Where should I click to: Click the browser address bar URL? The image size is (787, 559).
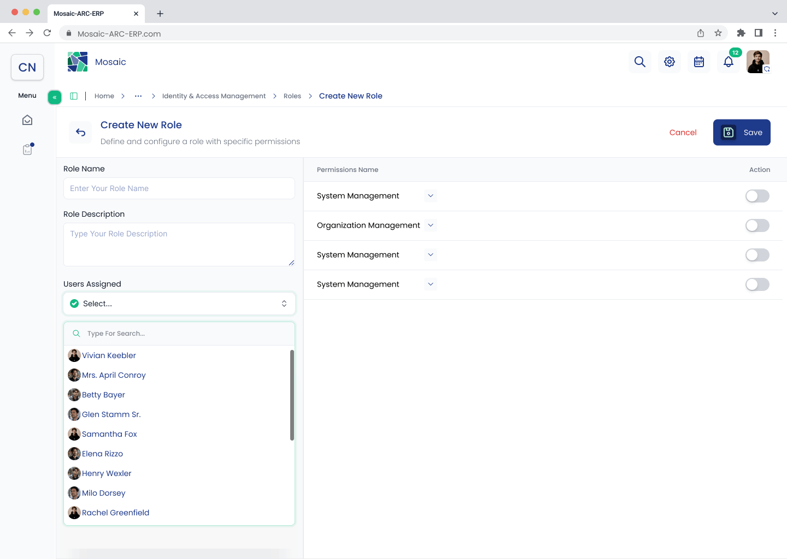[x=119, y=34]
